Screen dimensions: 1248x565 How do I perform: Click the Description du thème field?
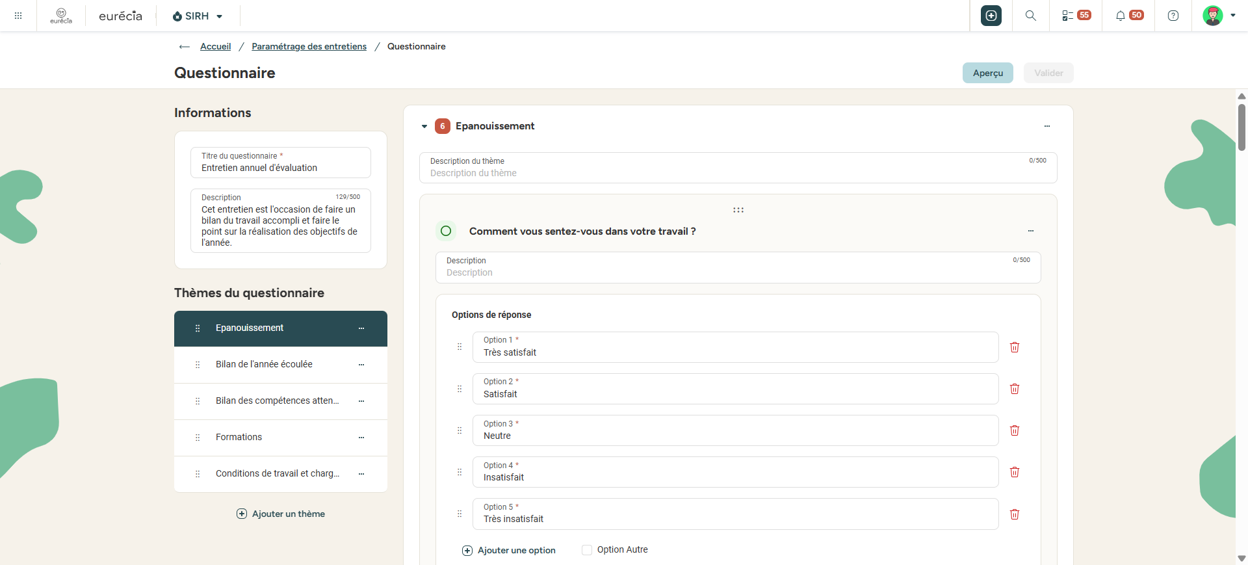tap(738, 168)
